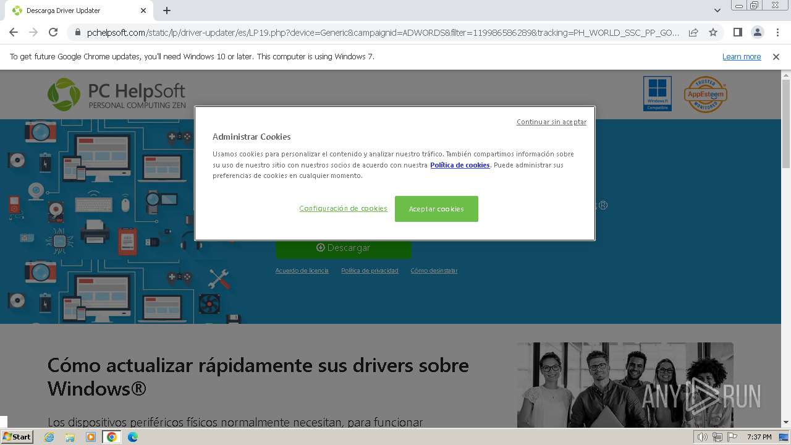Open the Learn more link
Image resolution: width=791 pixels, height=445 pixels.
(742, 57)
